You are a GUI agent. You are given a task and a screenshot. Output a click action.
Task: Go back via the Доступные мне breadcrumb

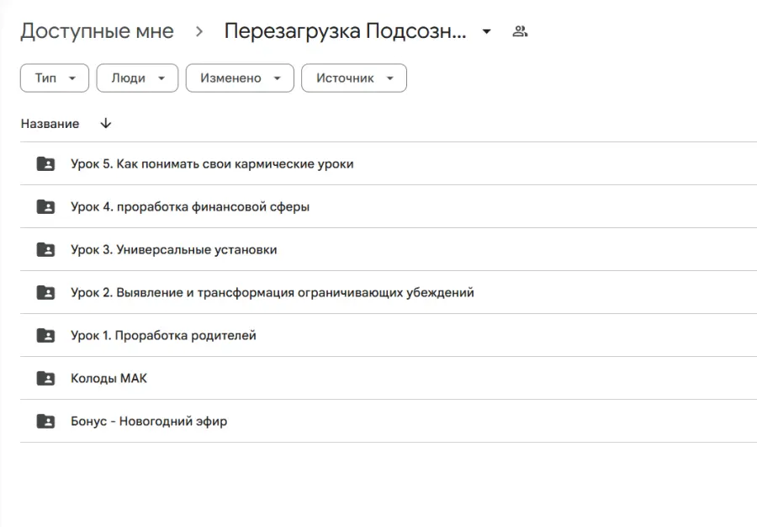[x=98, y=30]
